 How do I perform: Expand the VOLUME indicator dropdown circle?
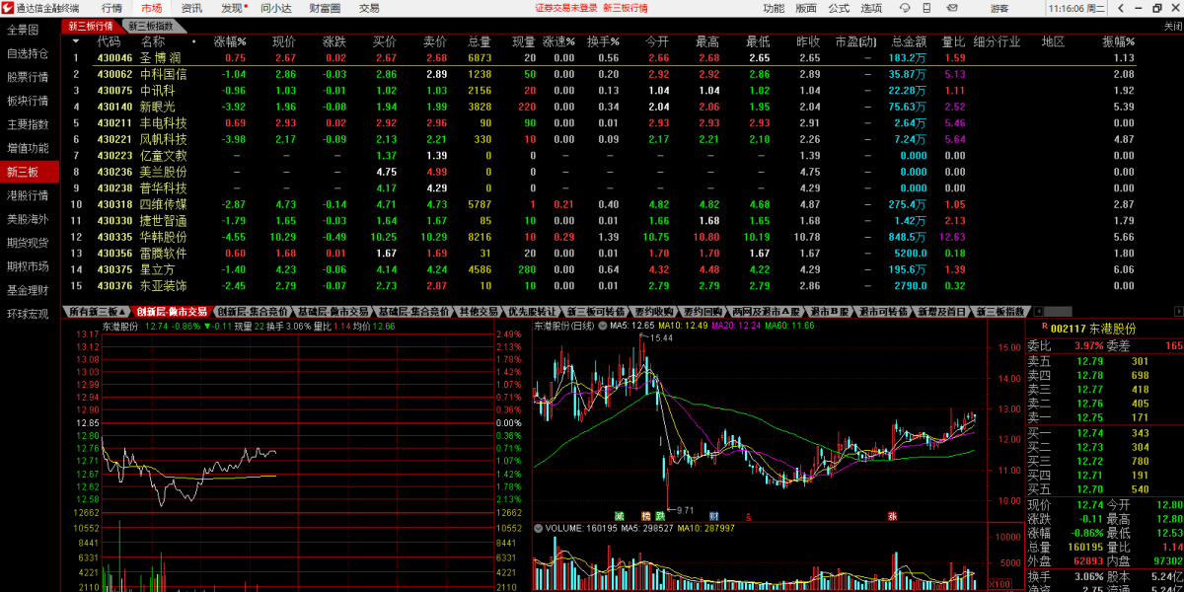click(x=538, y=528)
